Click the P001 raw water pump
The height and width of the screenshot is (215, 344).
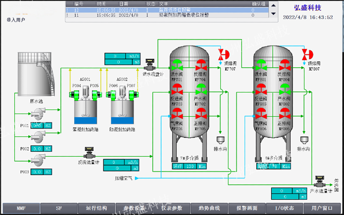(x=38, y=113)
